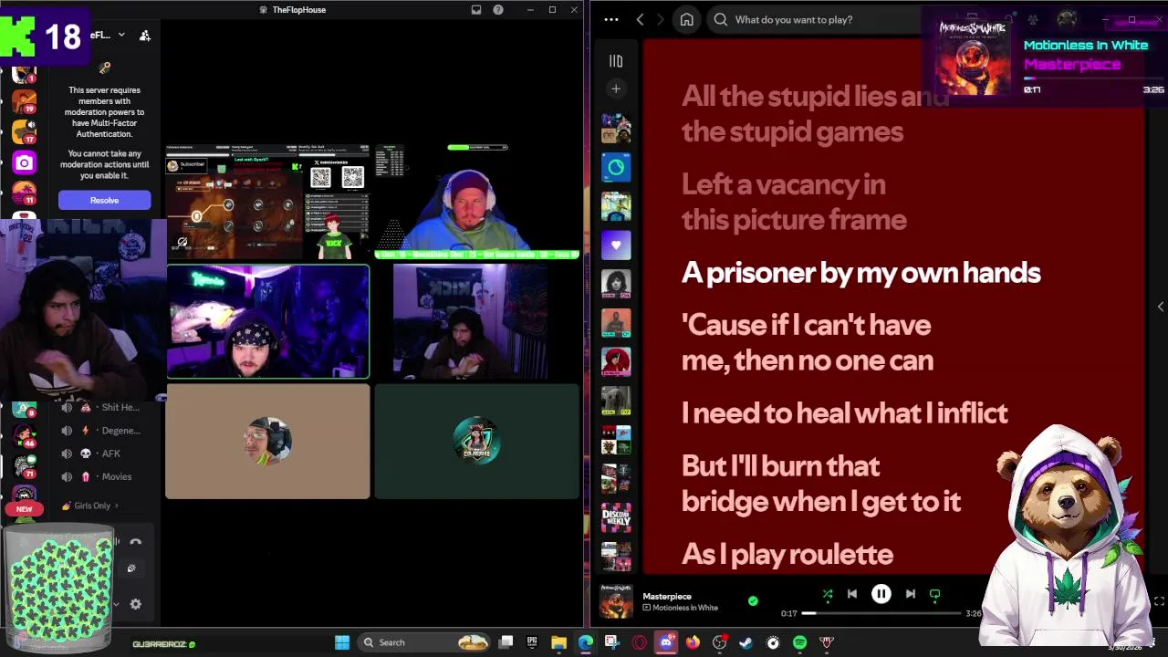This screenshot has width=1168, height=657.
Task: Go forward in Spotify navigation
Action: pyautogui.click(x=660, y=19)
